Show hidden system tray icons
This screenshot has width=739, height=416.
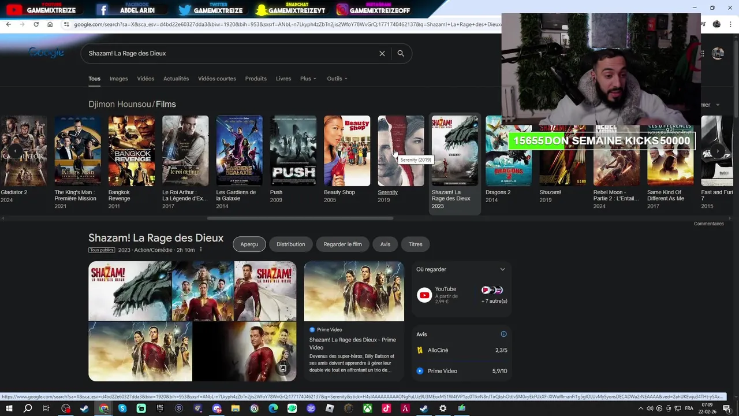640,408
